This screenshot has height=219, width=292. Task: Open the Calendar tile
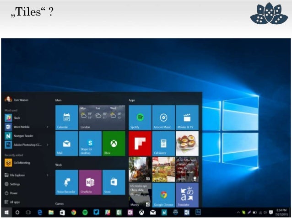(67, 118)
